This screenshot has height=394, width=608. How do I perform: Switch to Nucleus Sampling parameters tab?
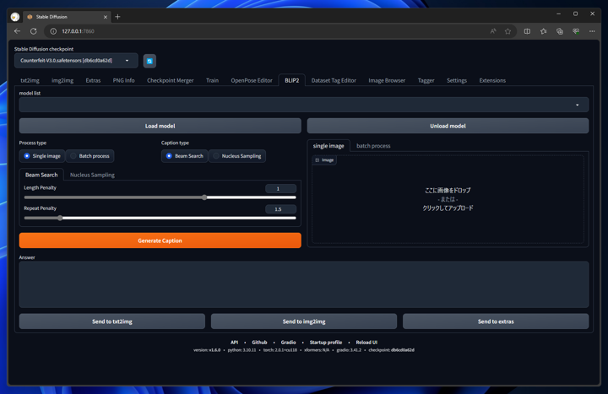pyautogui.click(x=92, y=175)
